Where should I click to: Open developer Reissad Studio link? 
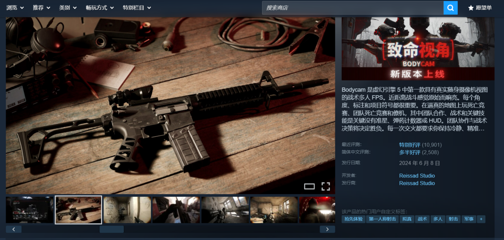pos(417,176)
